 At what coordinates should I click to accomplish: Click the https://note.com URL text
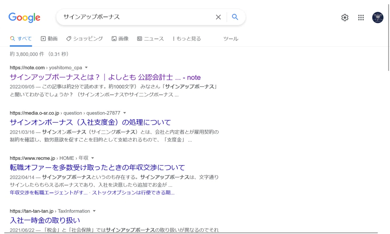(27, 68)
